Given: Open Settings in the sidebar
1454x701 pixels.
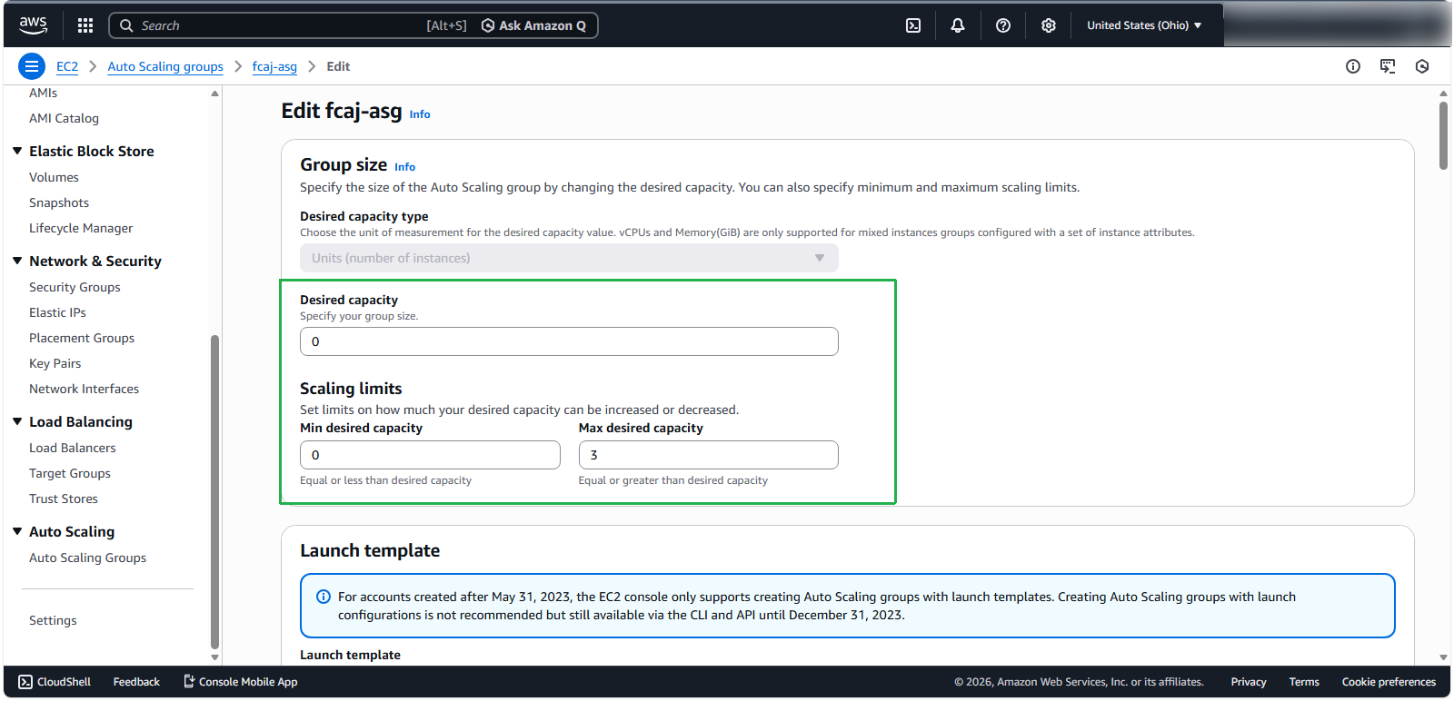Looking at the screenshot, I should point(53,620).
